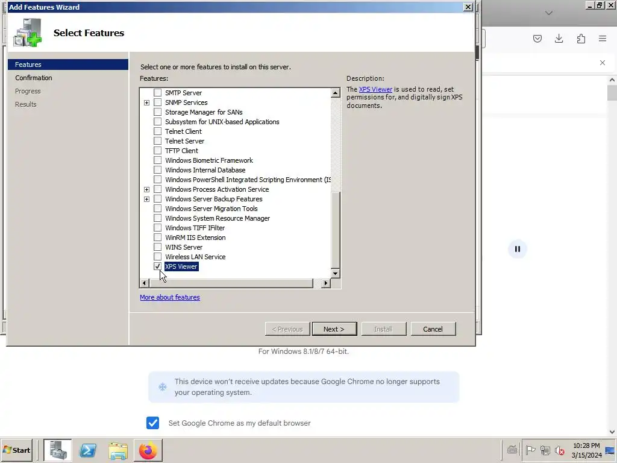Screen dimensions: 617x463
Task: Check the SNMP Services feature
Action: pyautogui.click(x=157, y=102)
